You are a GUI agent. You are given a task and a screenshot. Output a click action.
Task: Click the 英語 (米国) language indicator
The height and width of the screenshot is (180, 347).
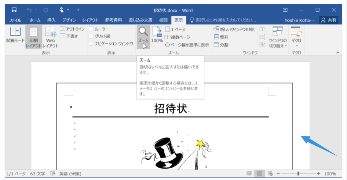click(x=70, y=174)
